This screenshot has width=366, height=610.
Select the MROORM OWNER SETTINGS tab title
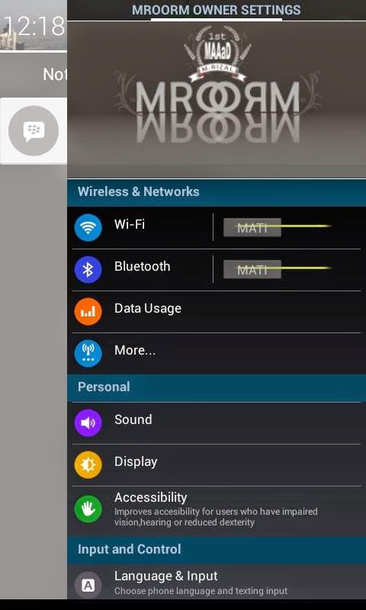(x=217, y=10)
